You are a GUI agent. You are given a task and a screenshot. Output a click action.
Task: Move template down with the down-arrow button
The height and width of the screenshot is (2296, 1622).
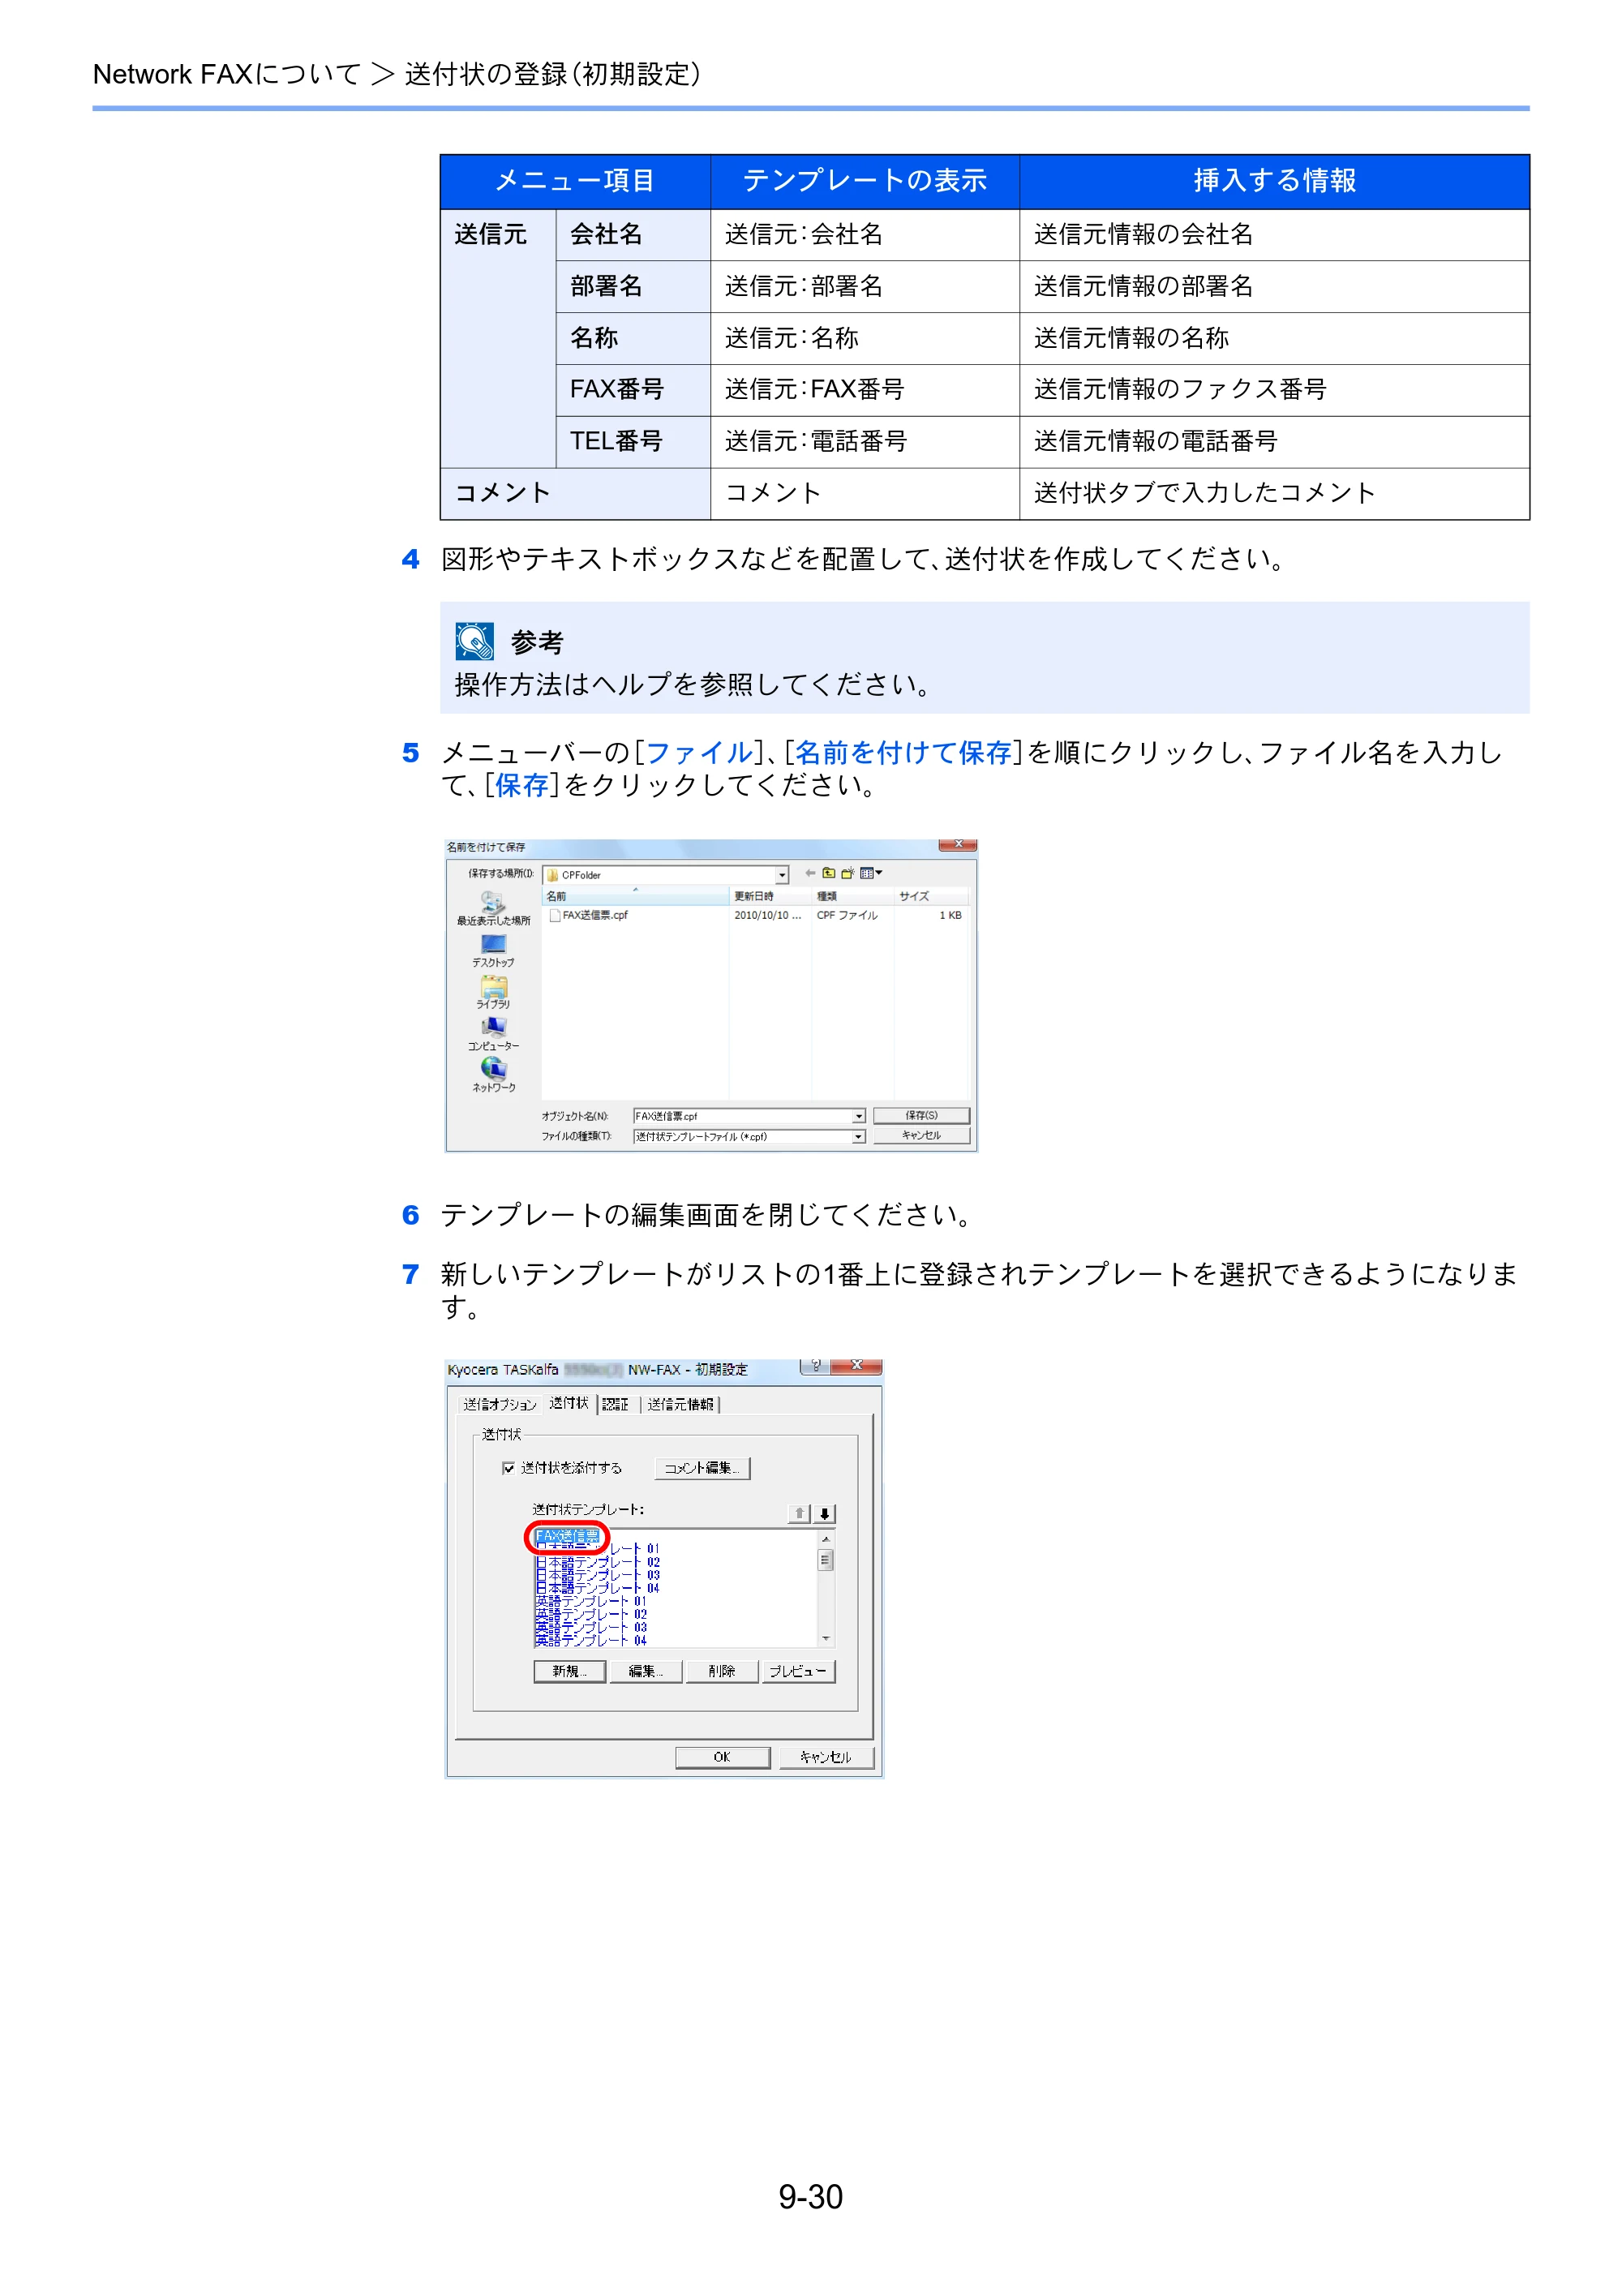(825, 1513)
